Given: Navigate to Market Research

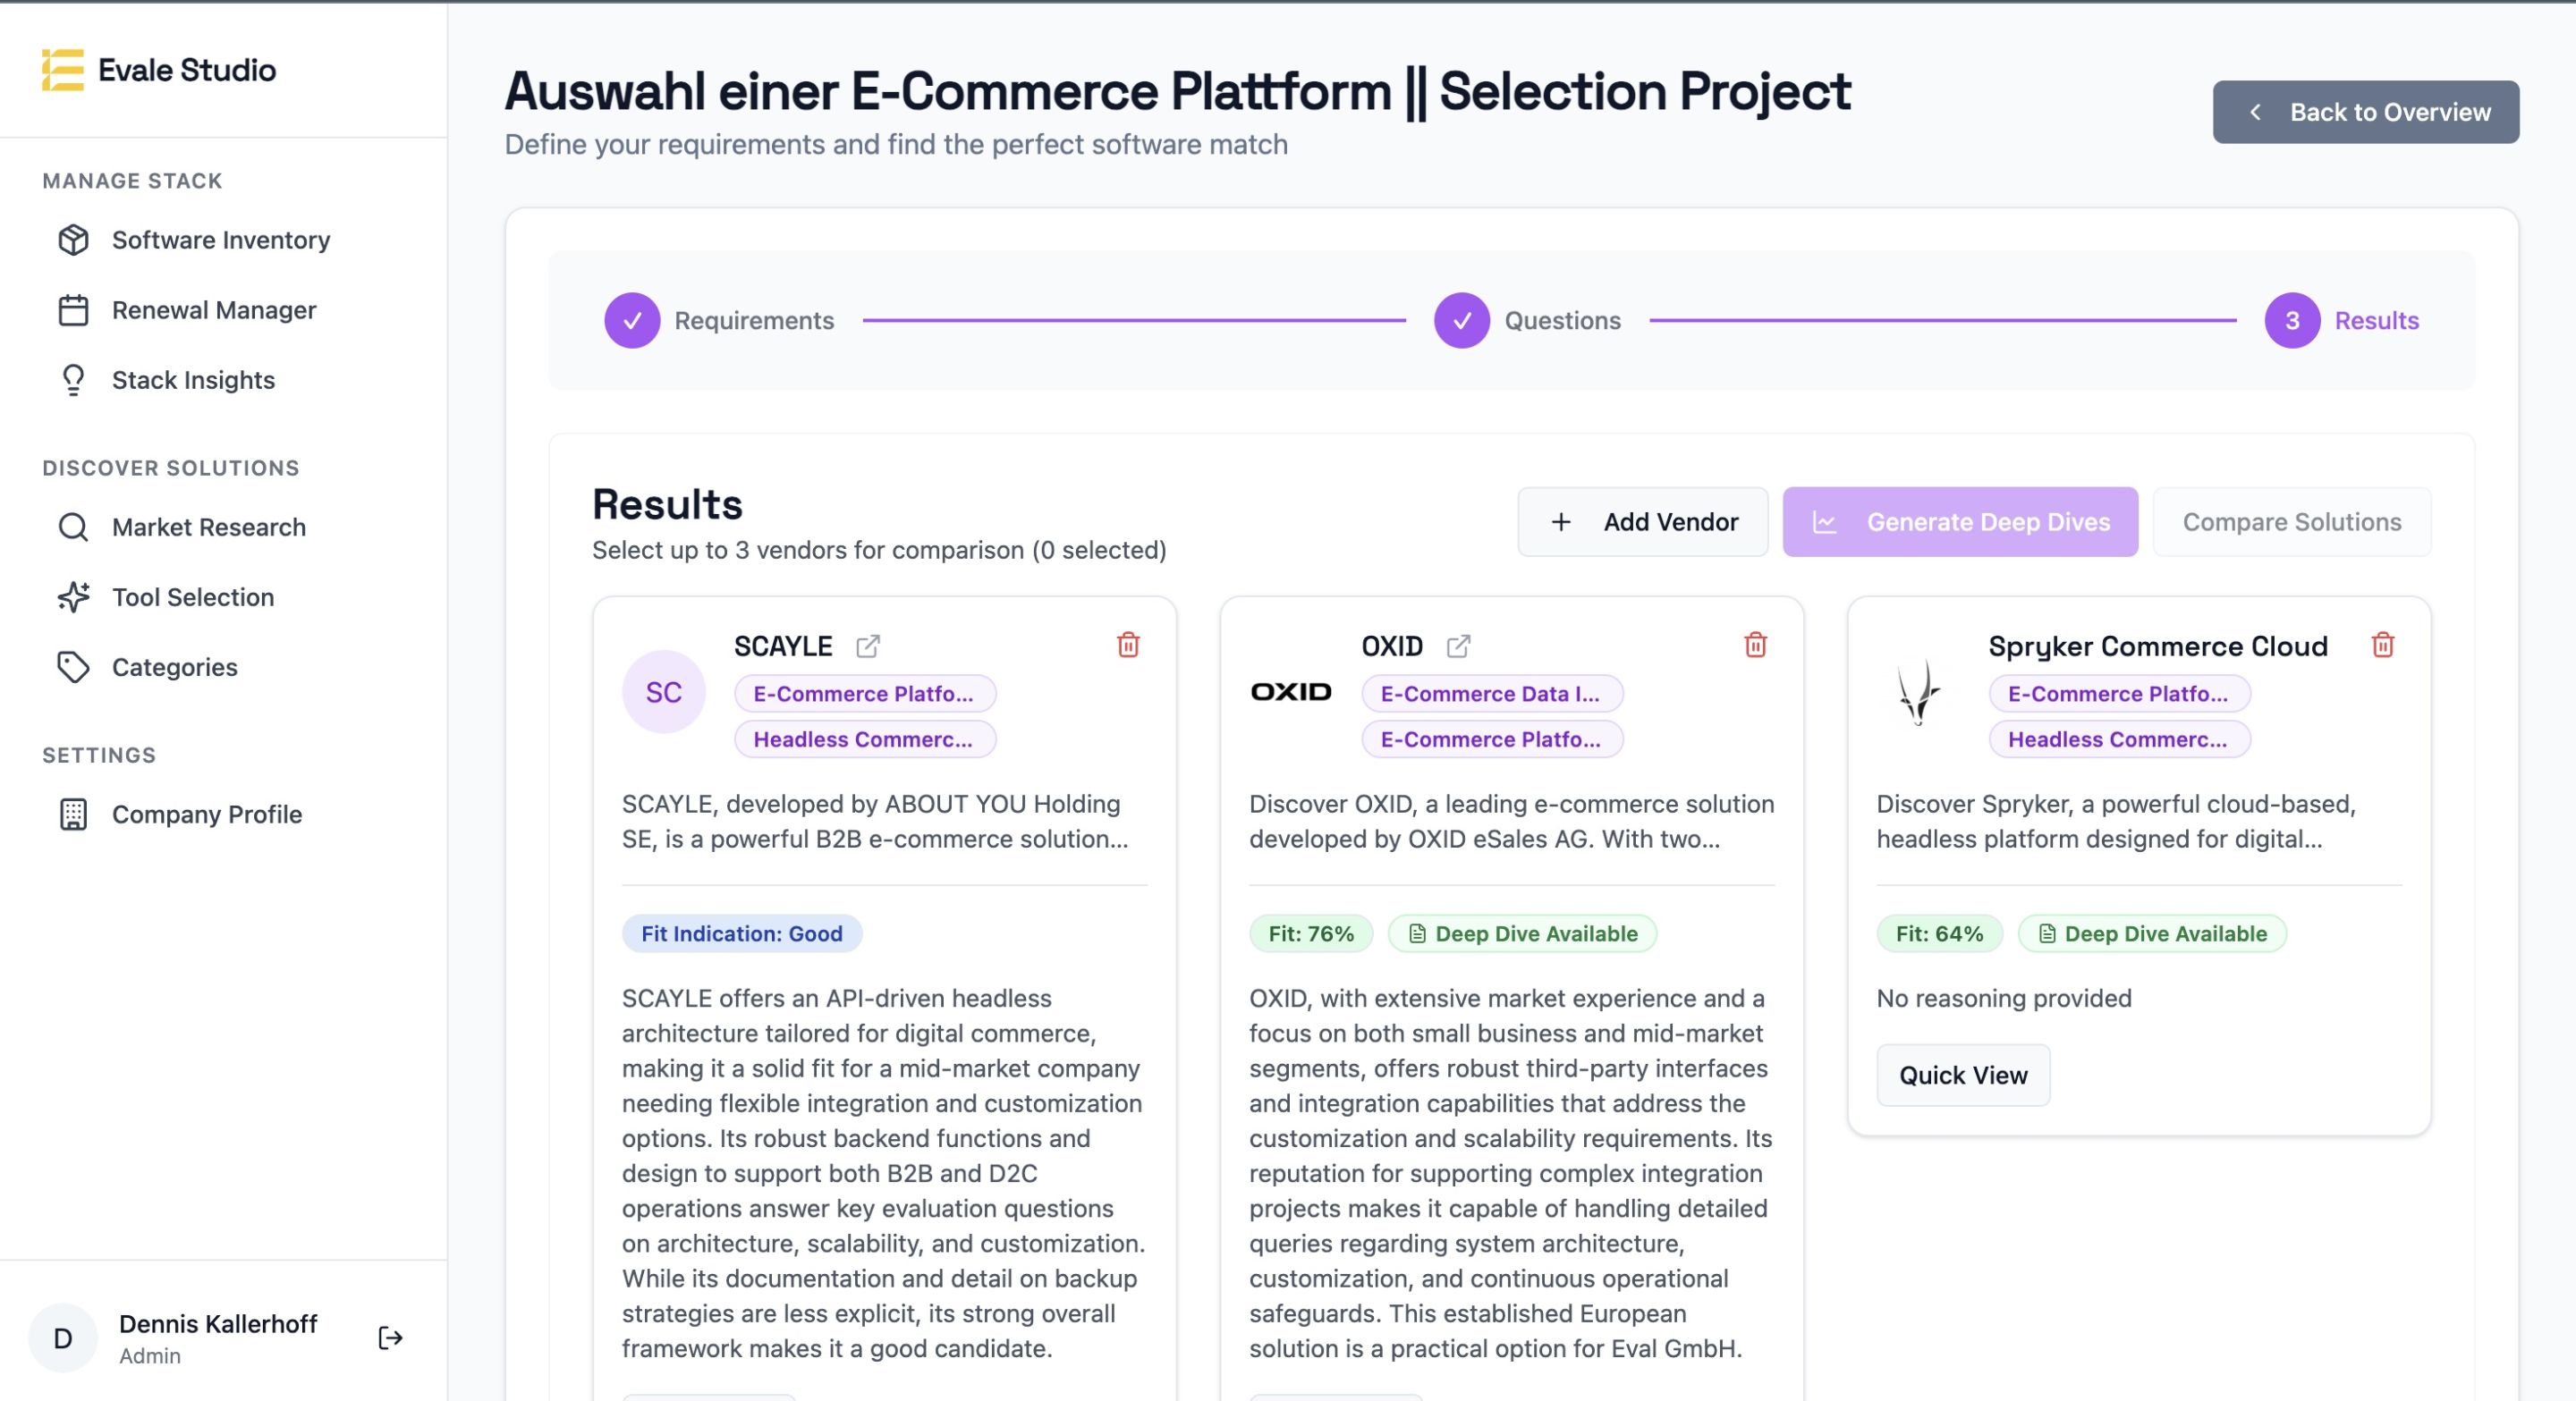Looking at the screenshot, I should click(x=208, y=527).
